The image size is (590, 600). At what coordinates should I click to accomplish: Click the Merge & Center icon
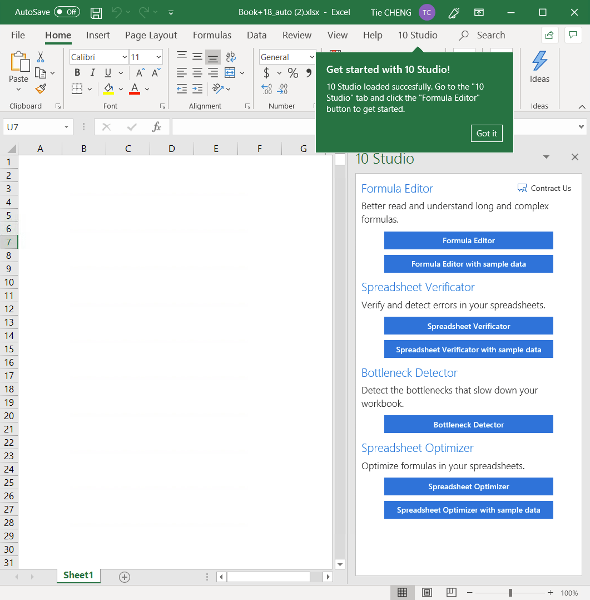[x=230, y=73]
